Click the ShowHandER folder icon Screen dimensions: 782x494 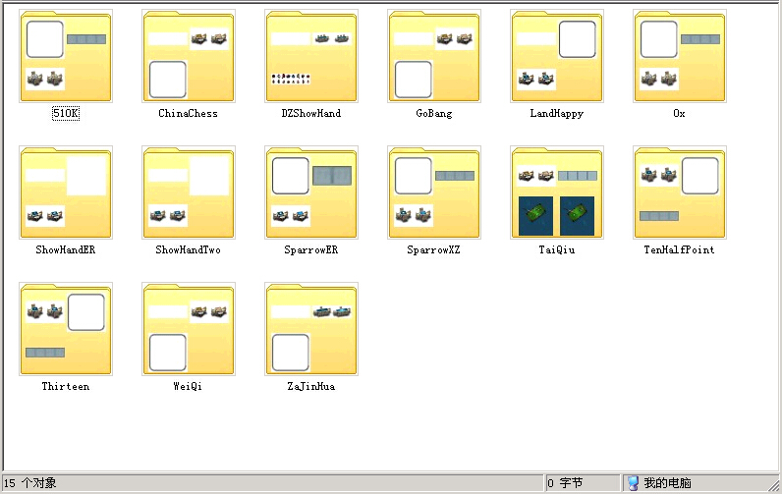coord(66,193)
